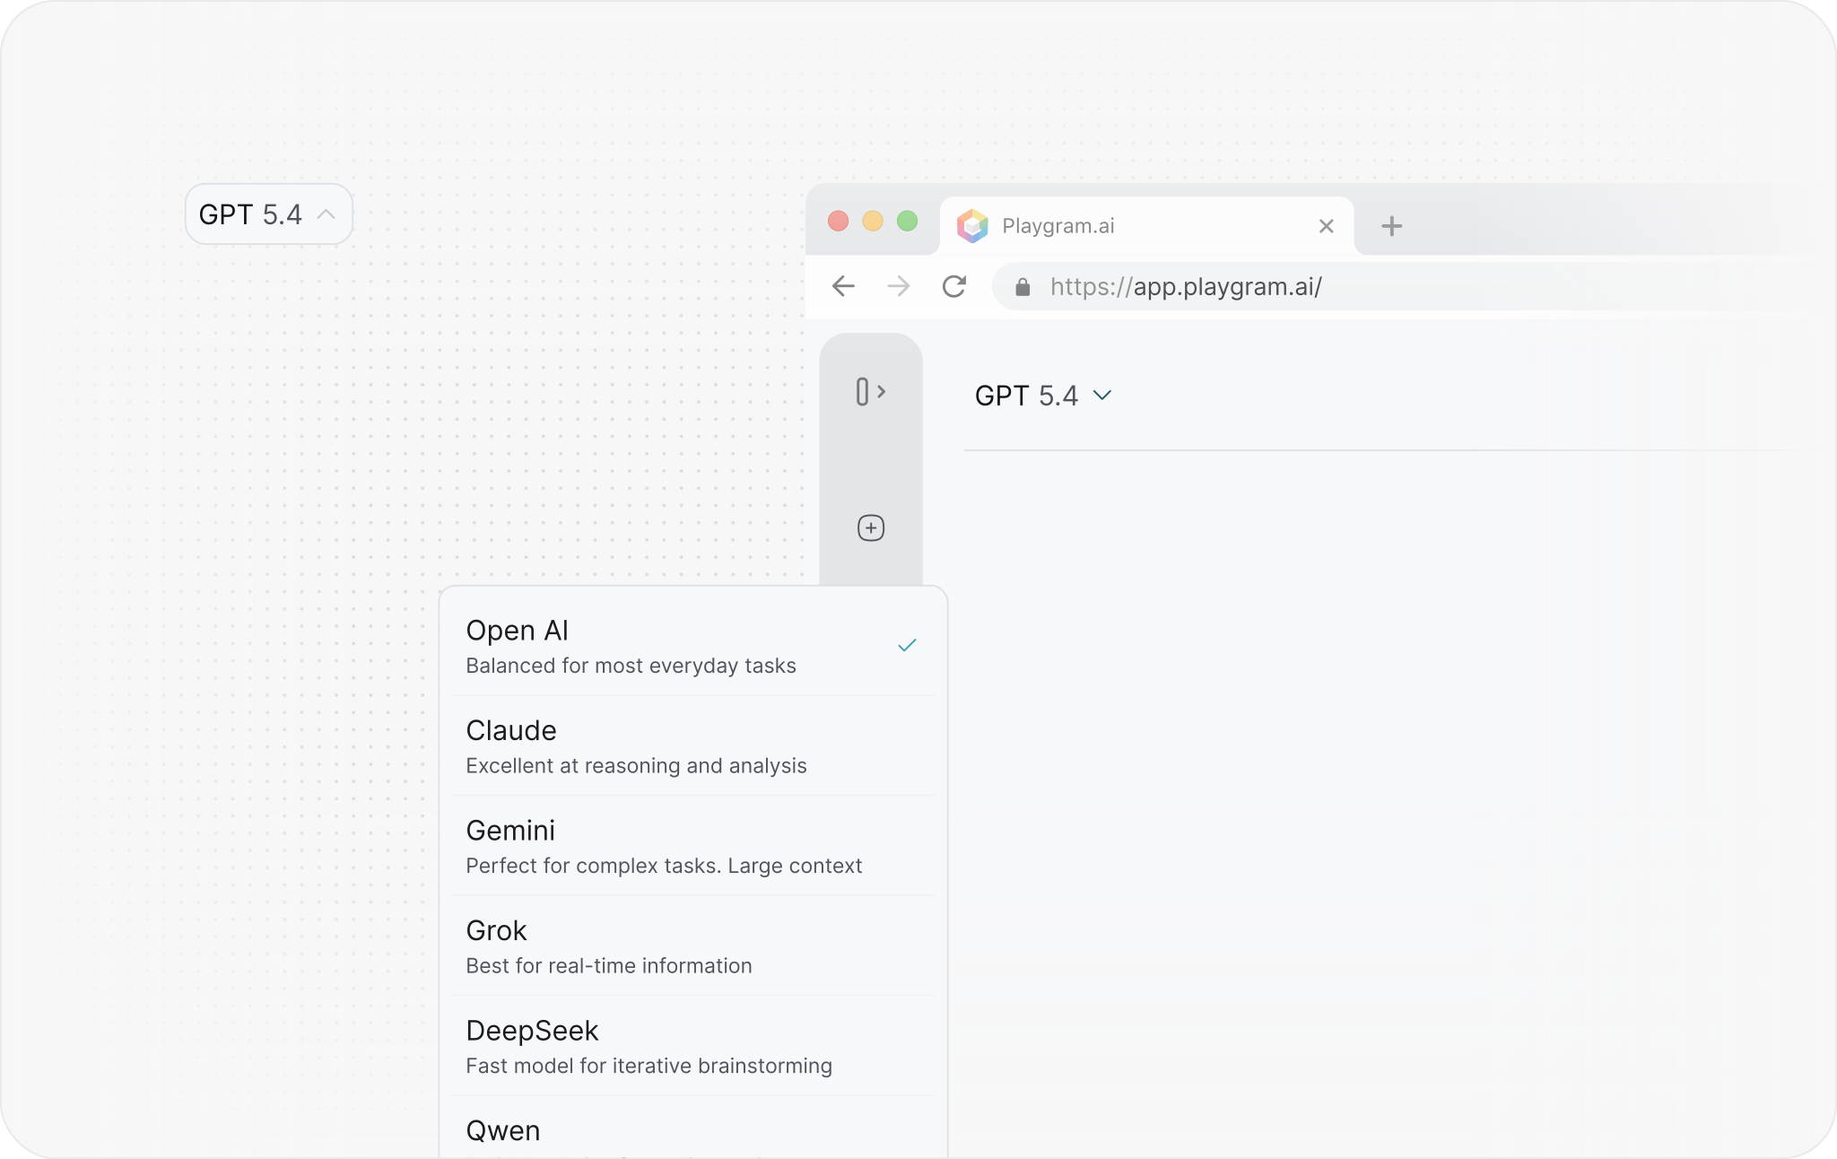Click the yellow minimize dot
The height and width of the screenshot is (1159, 1837).
coord(873,221)
